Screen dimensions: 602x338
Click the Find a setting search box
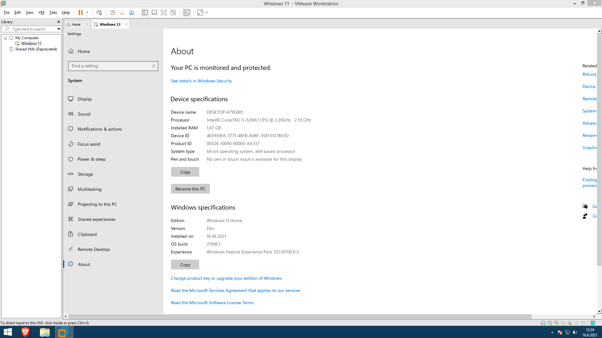[113, 66]
